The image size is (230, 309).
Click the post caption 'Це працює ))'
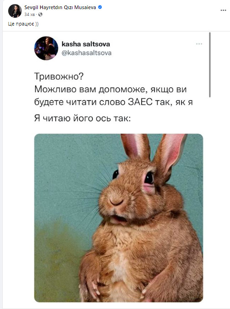pos(23,24)
